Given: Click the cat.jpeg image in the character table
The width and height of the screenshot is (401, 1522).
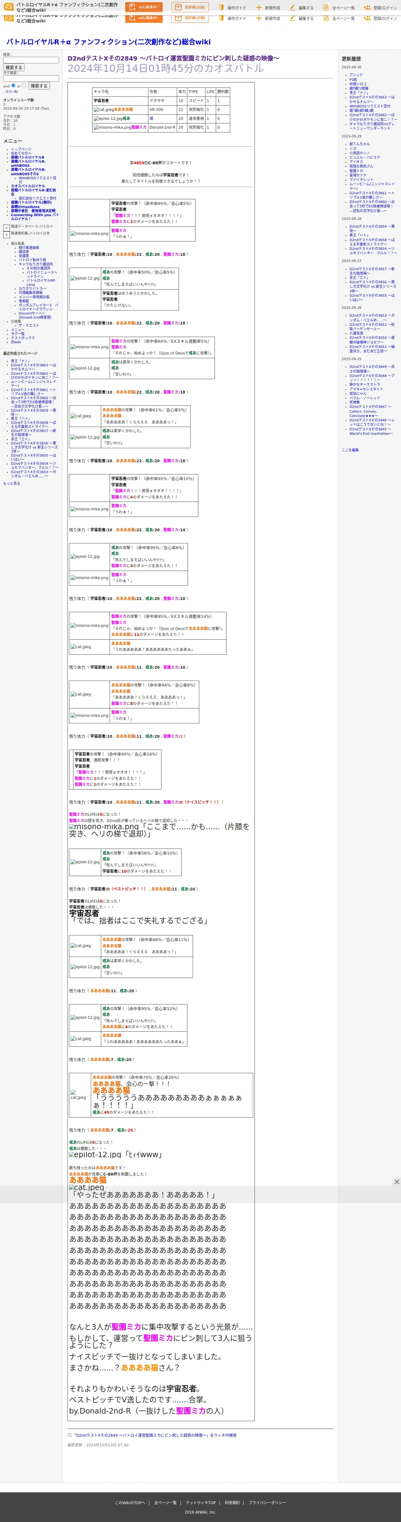Looking at the screenshot, I should 103,110.
